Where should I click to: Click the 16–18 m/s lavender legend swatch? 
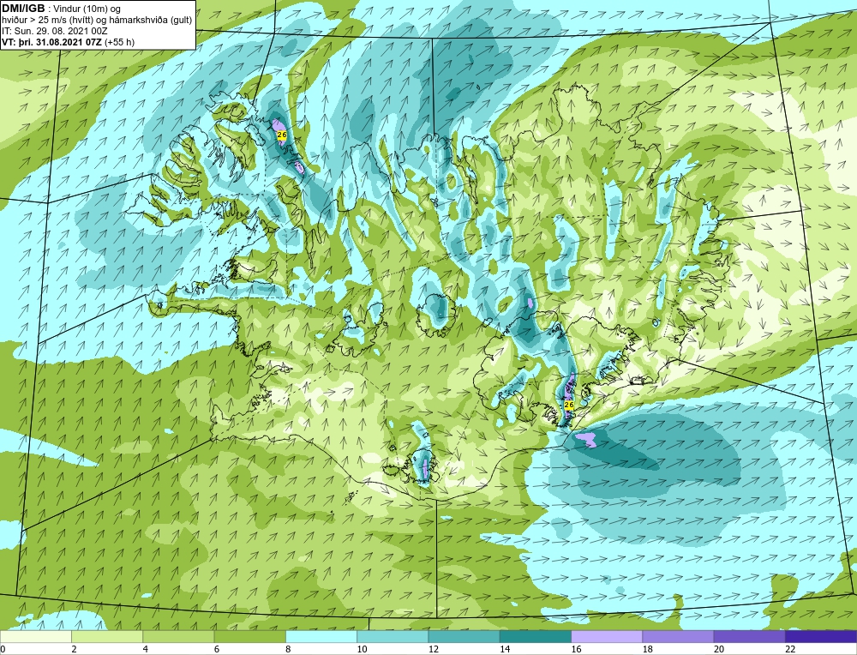coord(607,637)
